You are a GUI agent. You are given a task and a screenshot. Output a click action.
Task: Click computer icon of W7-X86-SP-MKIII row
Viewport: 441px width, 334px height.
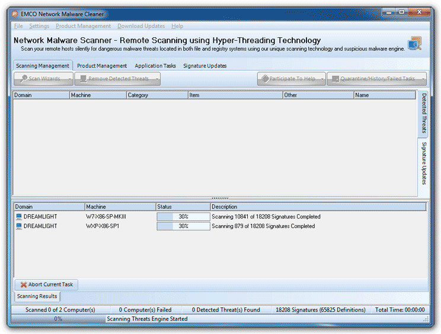19,217
